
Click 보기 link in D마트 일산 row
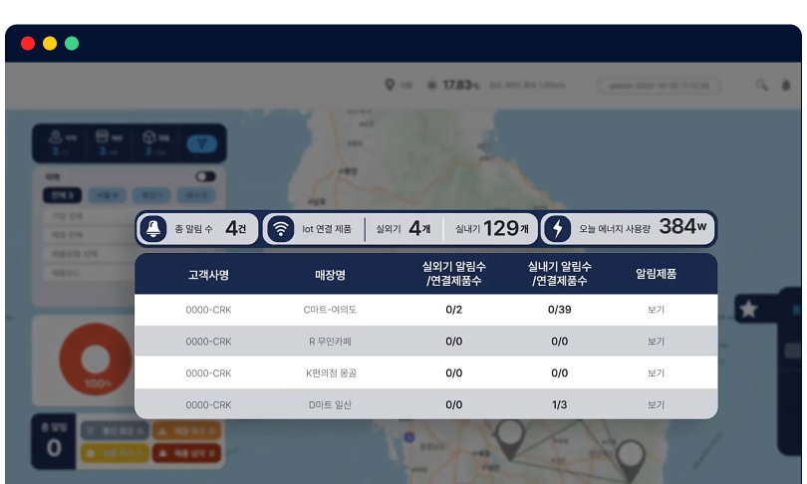pos(656,404)
